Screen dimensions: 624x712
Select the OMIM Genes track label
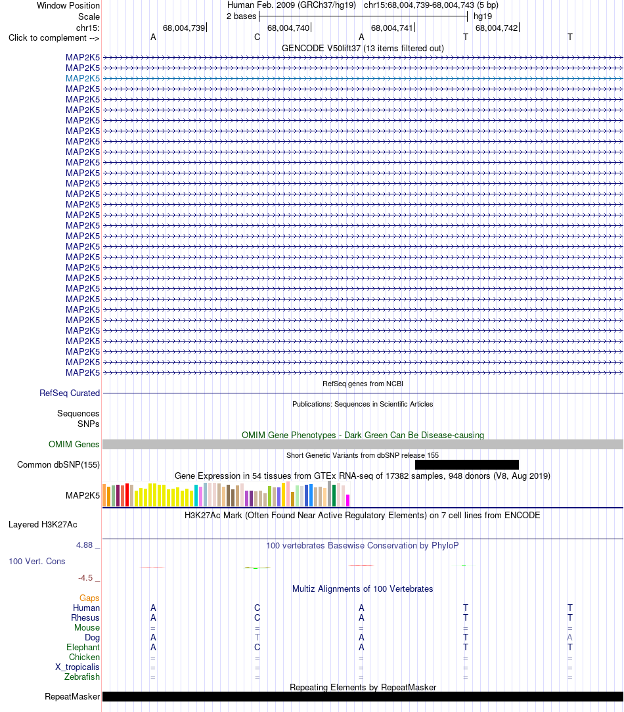point(74,445)
